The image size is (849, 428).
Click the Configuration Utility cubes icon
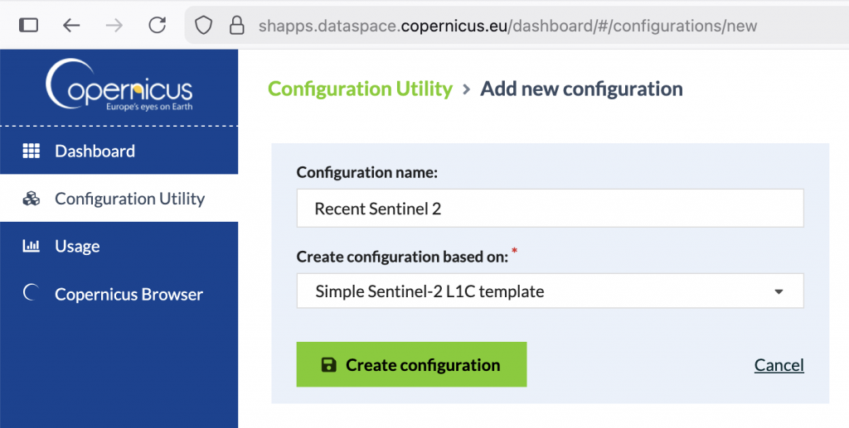click(31, 199)
